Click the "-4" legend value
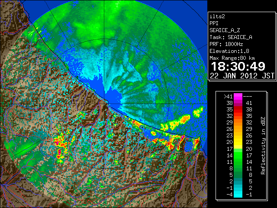This screenshot has height=208, width=277. coord(230,195)
